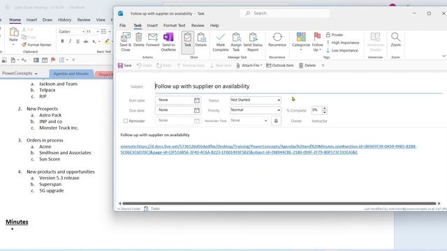Click the Search box in task window
This screenshot has height=251, width=447.
click(284, 13)
